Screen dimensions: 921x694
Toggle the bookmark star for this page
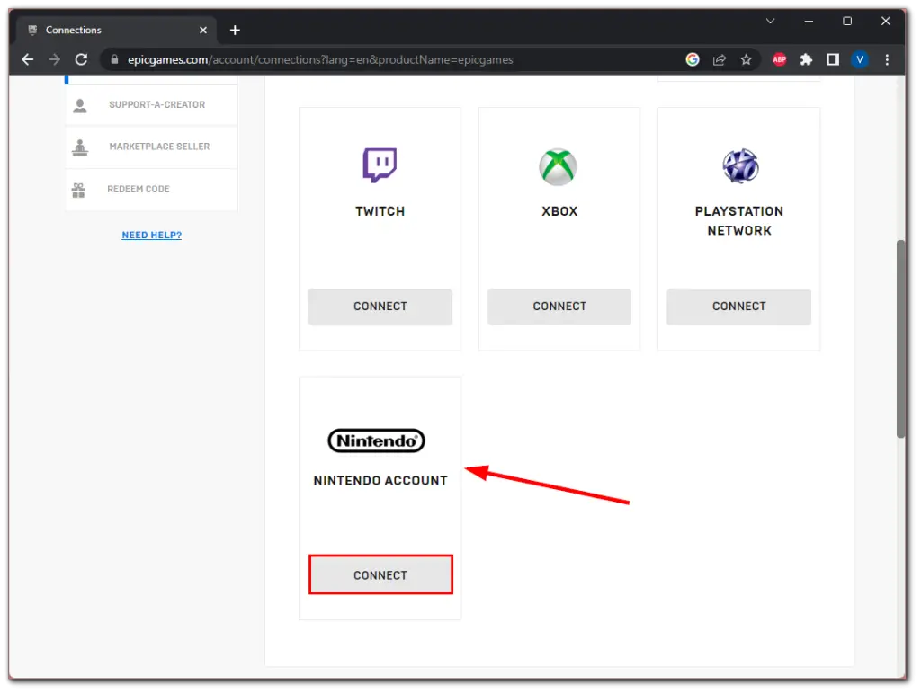[x=747, y=59]
